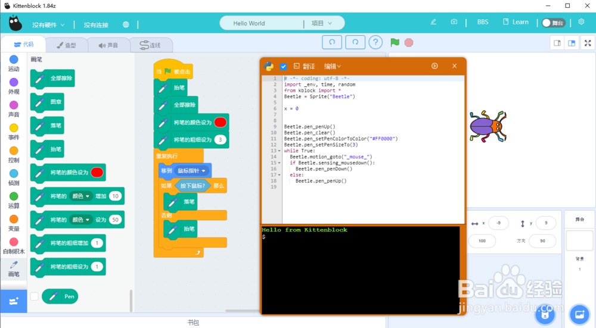Open the help question mark button

[x=375, y=42]
